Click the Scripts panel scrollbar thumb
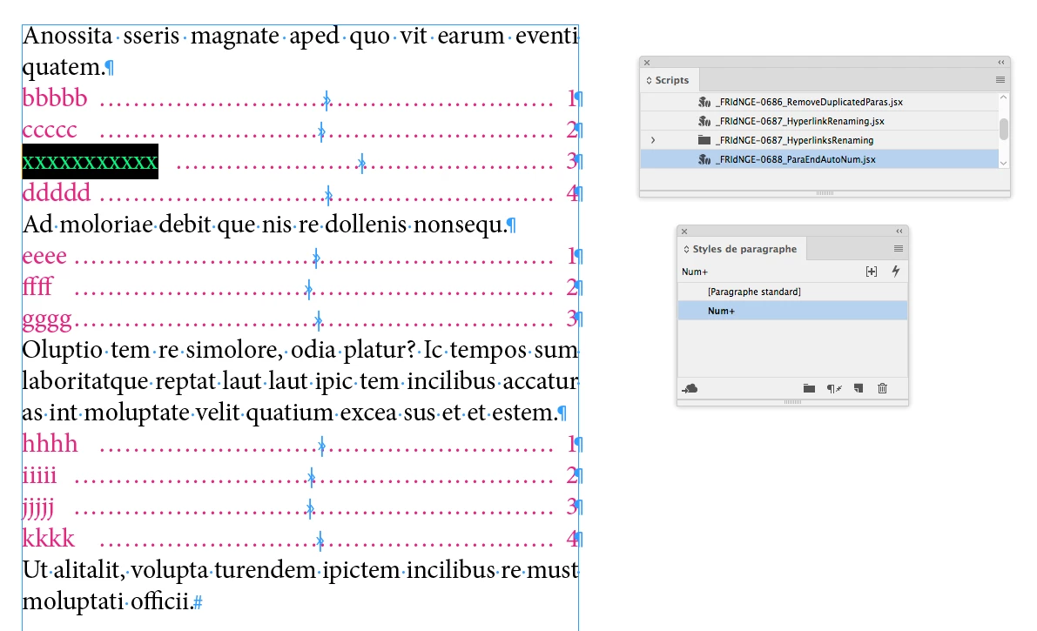This screenshot has width=1037, height=631. (1003, 129)
